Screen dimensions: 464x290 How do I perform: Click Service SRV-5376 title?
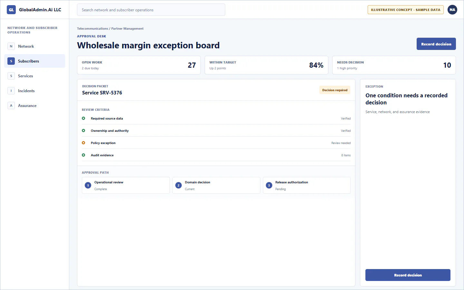click(102, 93)
